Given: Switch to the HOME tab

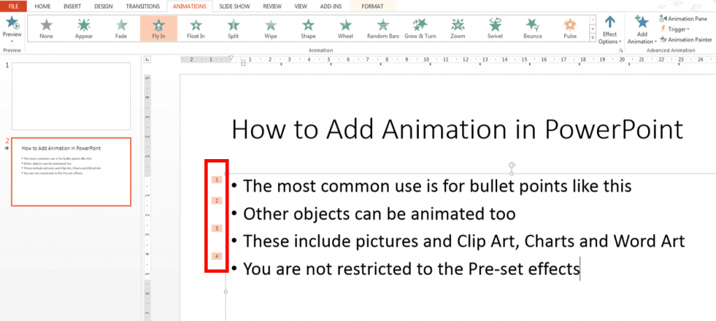Looking at the screenshot, I should [x=43, y=6].
